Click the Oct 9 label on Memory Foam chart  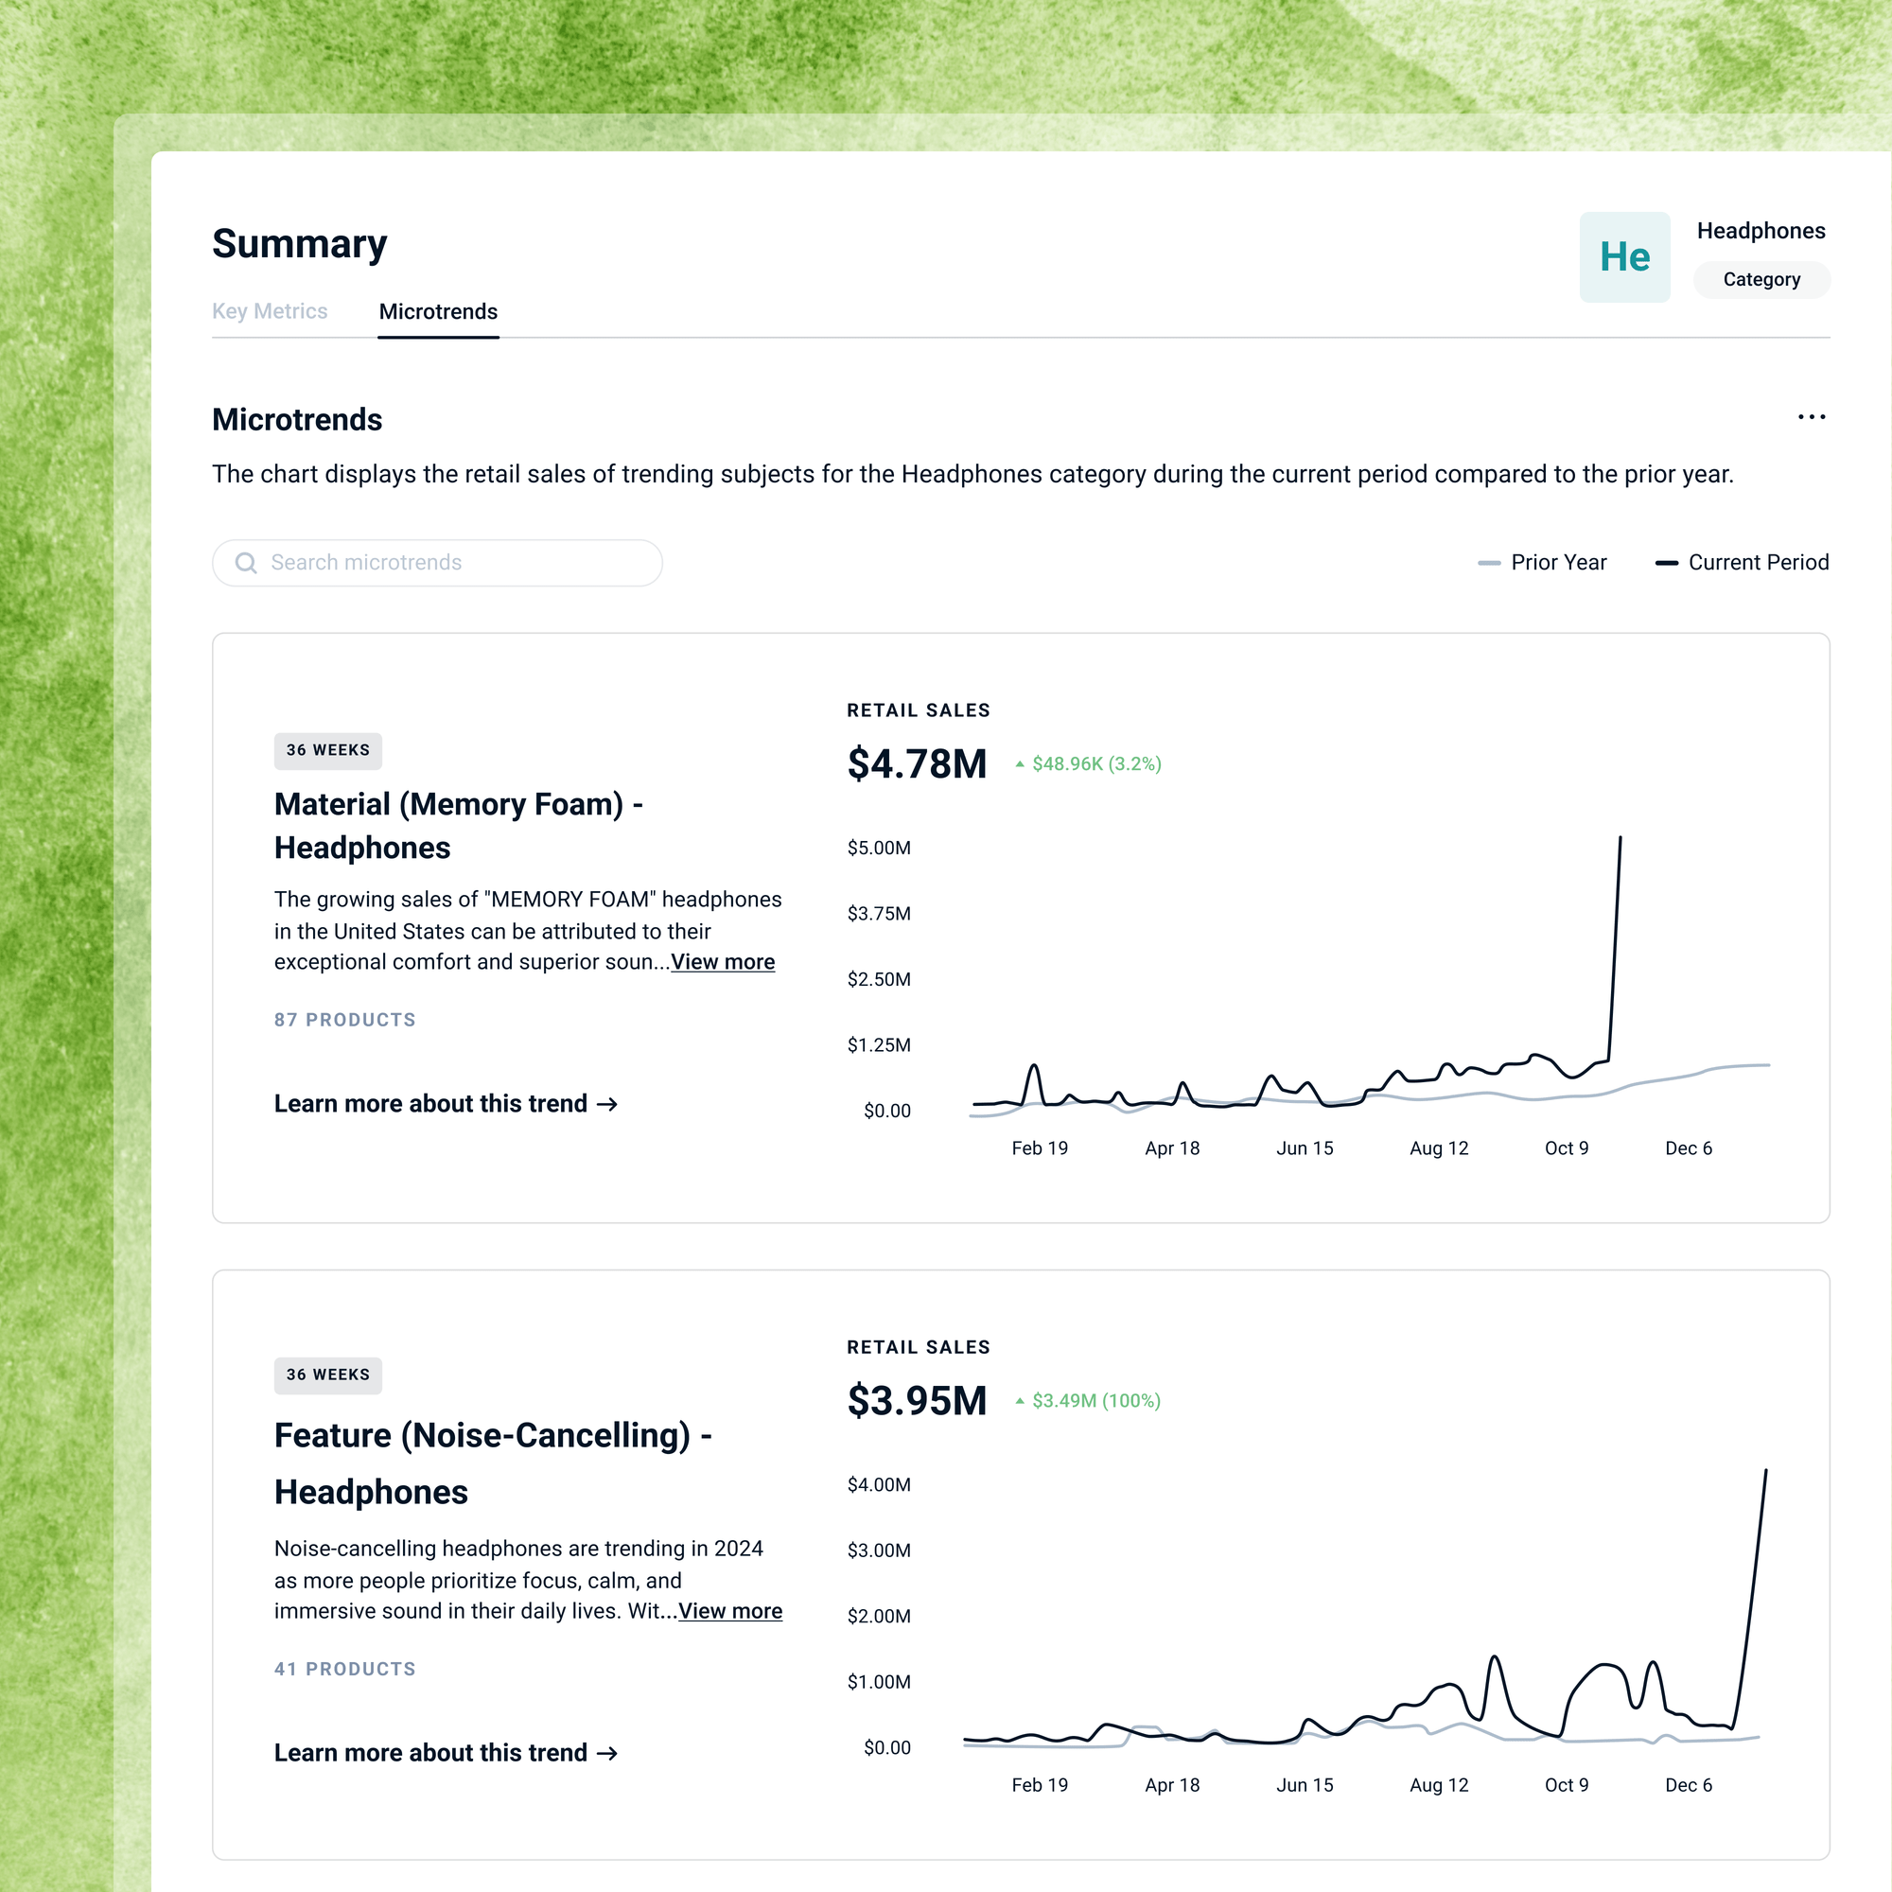click(x=1566, y=1148)
